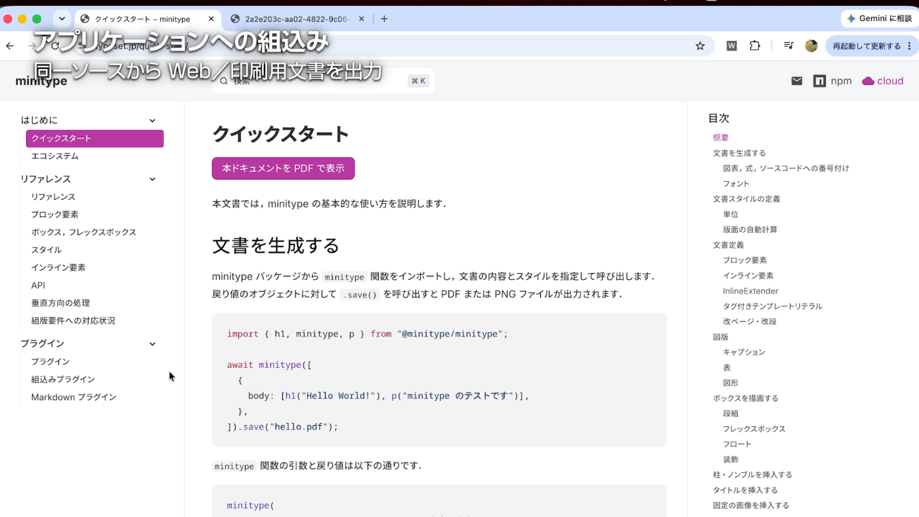Jump to 概要 in the table of contents
Image resolution: width=919 pixels, height=517 pixels.
[x=721, y=138]
